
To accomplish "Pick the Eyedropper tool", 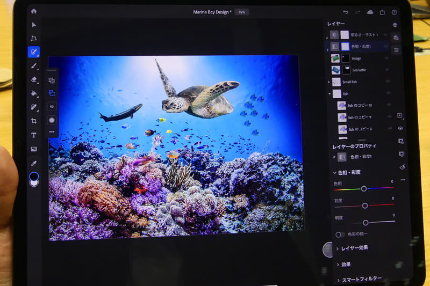I will [34, 163].
